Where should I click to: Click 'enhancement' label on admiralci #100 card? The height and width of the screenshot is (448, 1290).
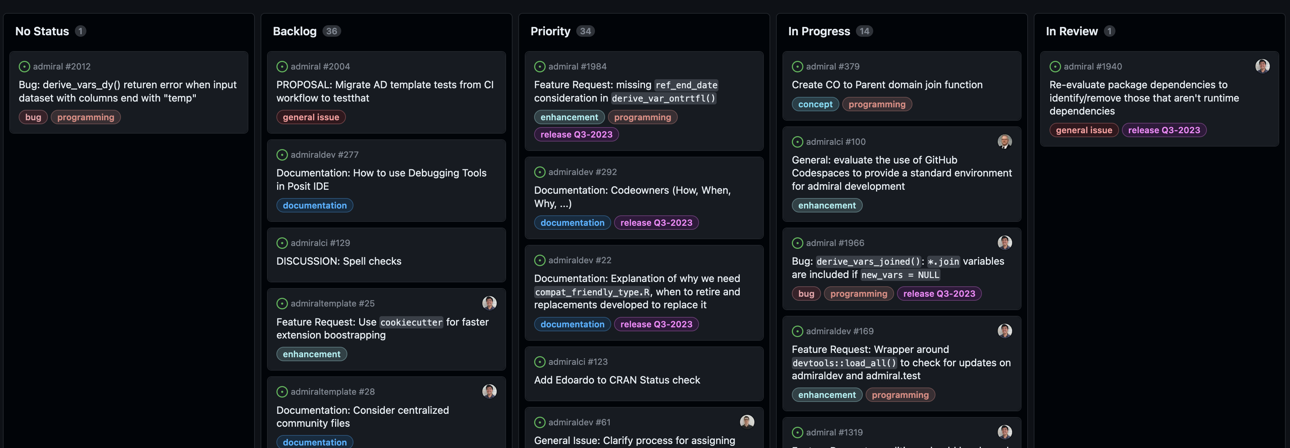[x=826, y=206]
